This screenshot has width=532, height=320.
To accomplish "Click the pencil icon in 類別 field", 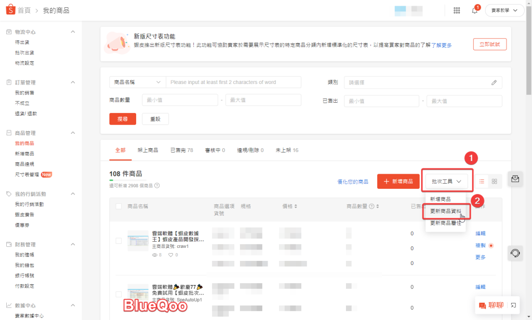I will [x=494, y=82].
